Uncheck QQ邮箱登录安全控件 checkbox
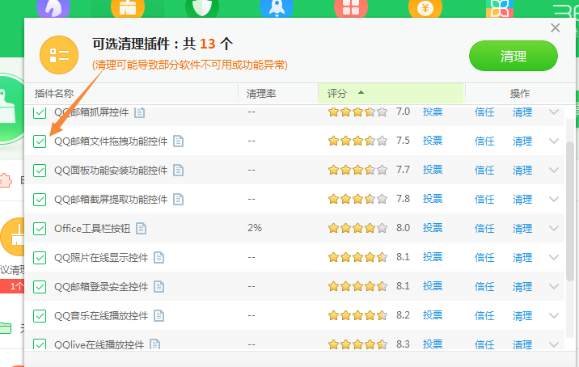Viewport: 579px width, 367px height. (40, 286)
